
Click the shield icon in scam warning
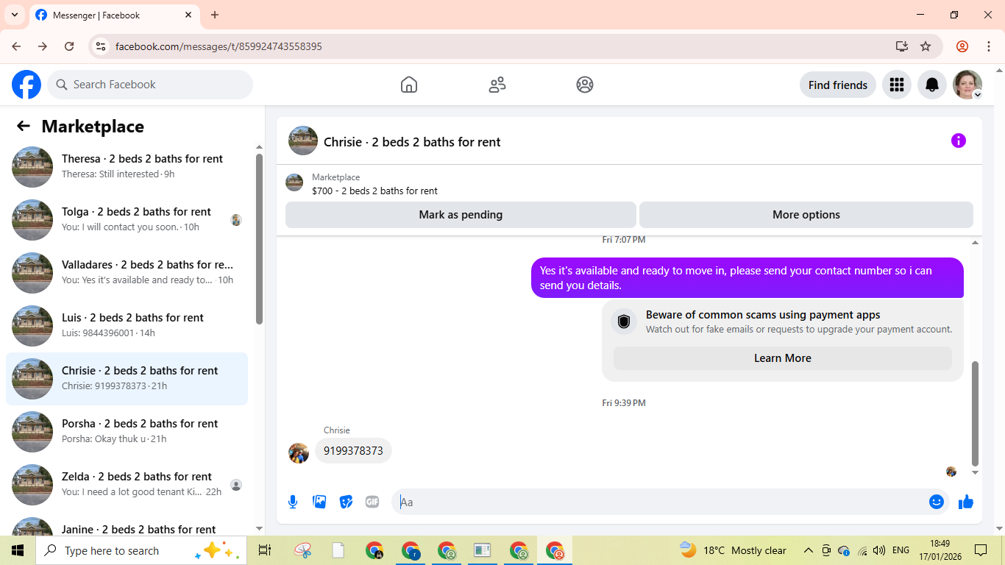tap(624, 321)
